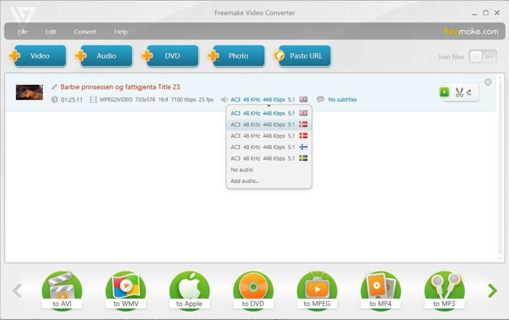Click the to MPEG conversion icon

pyautogui.click(x=317, y=291)
